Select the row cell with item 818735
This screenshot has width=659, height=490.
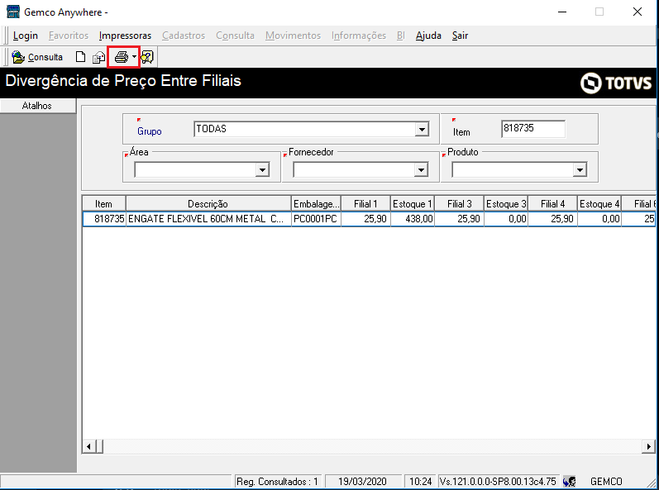coord(104,219)
